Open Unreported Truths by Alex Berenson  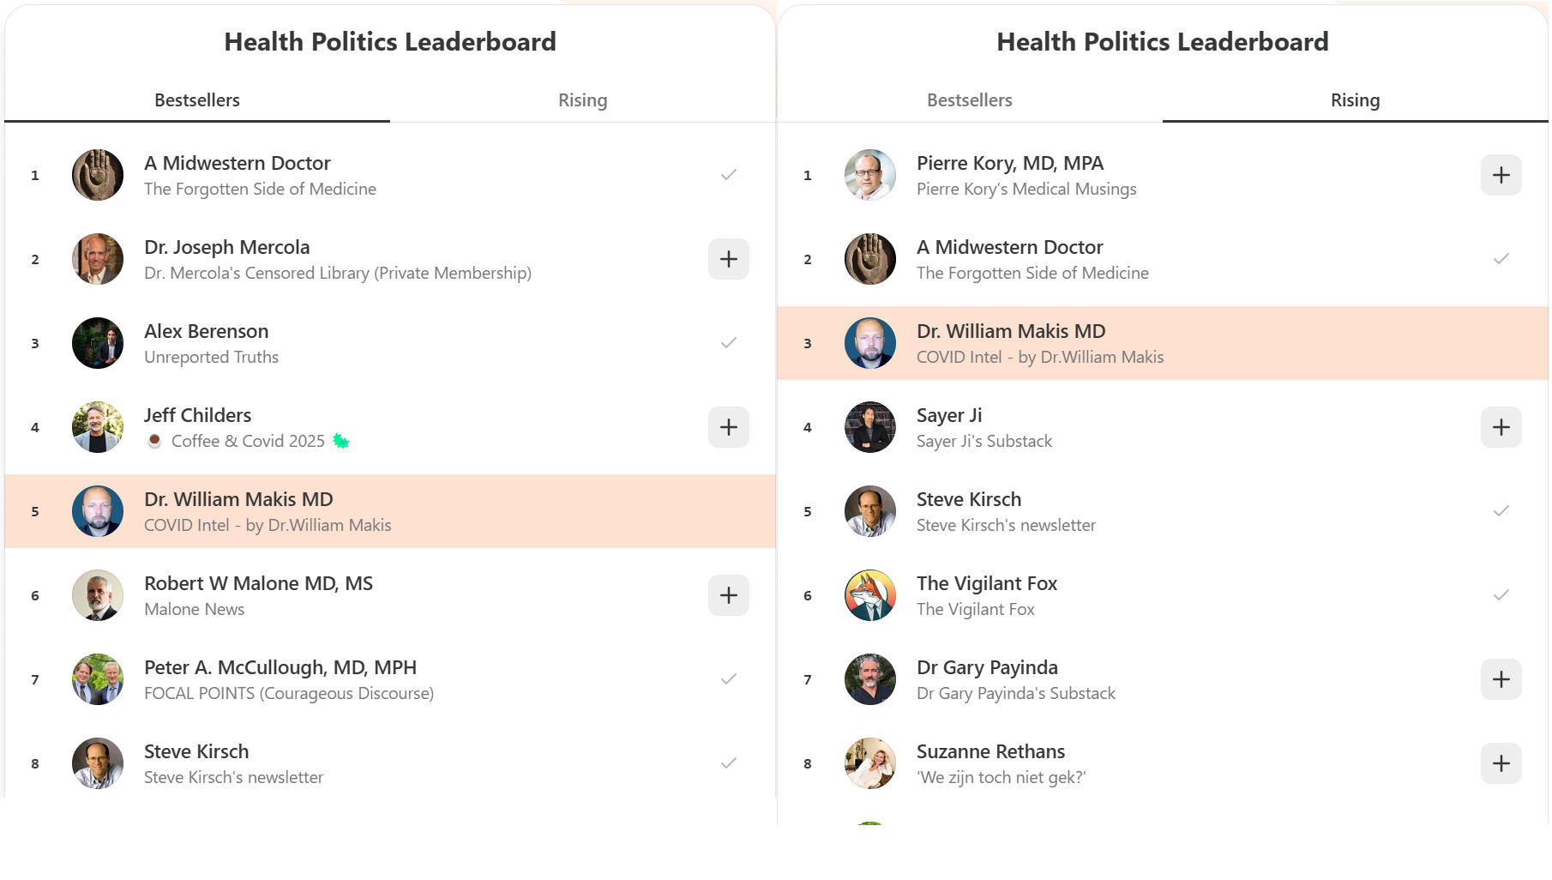coord(211,358)
